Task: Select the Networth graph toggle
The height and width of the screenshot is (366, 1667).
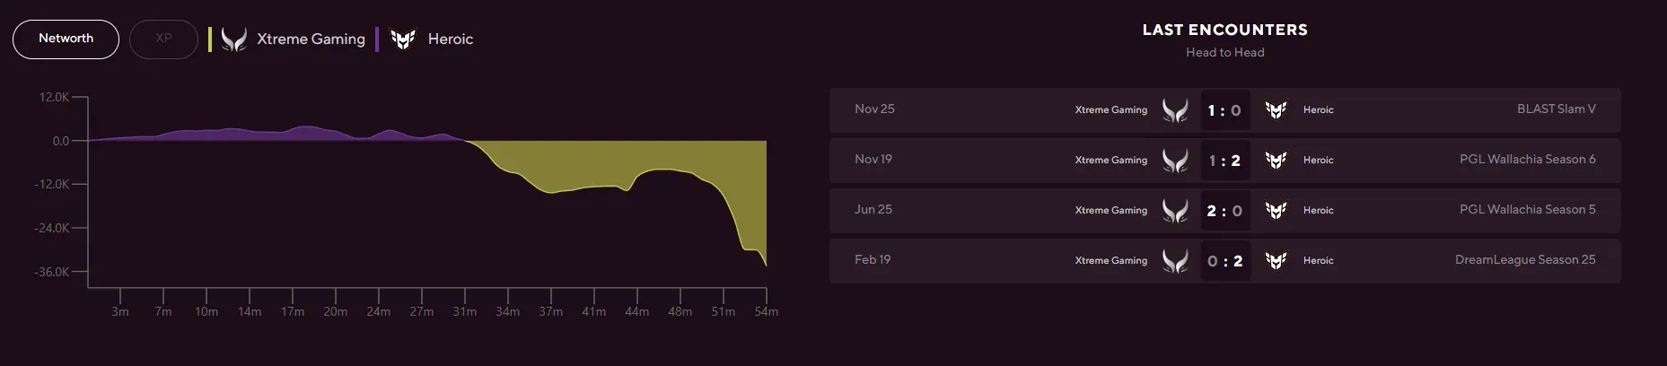Action: point(66,39)
